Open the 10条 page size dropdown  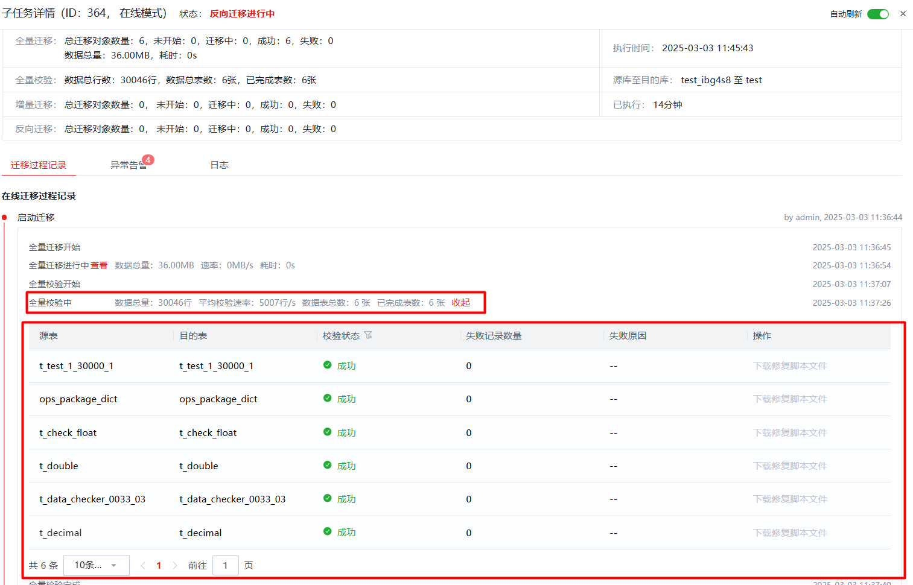pos(96,566)
